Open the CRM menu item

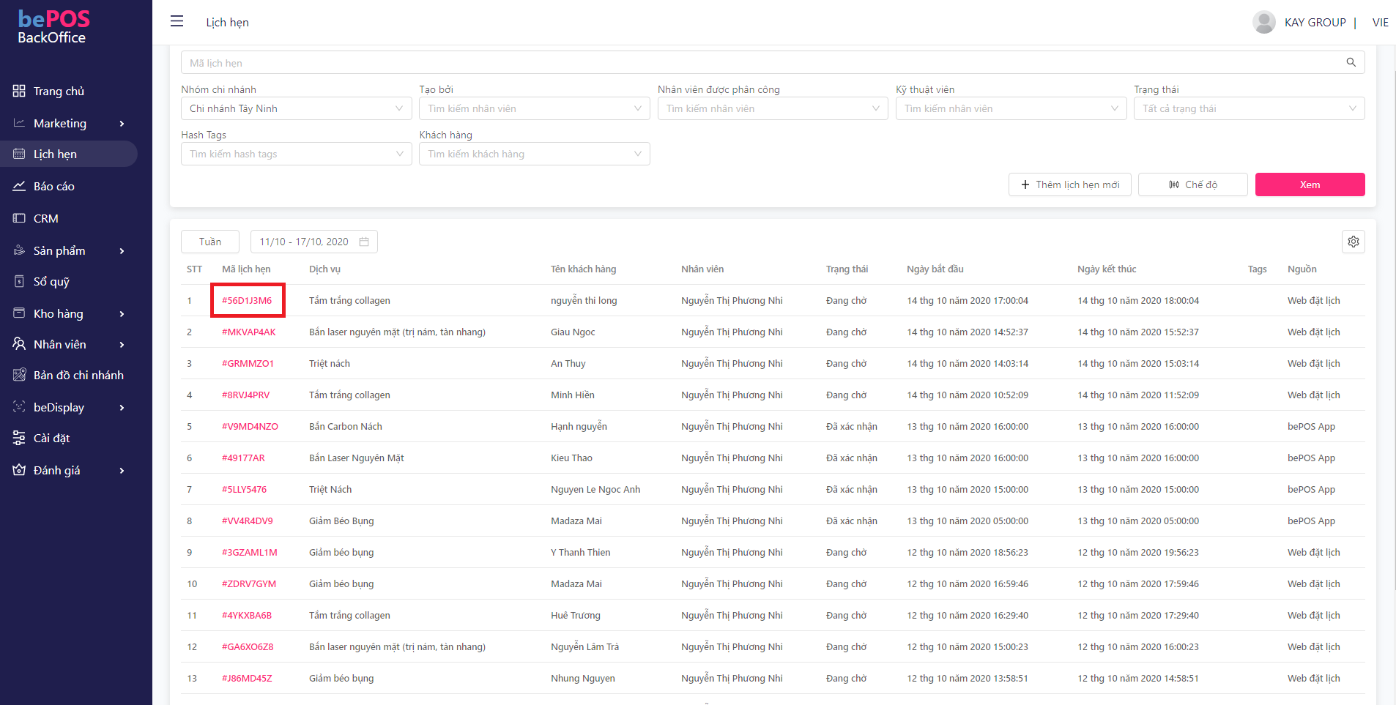[45, 218]
